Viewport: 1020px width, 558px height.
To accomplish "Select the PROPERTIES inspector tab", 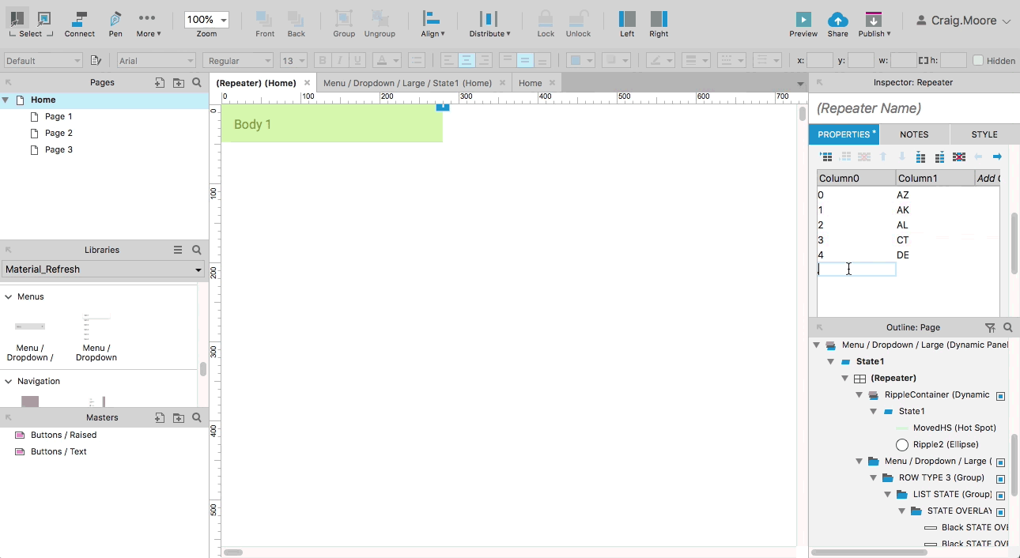I will [844, 134].
